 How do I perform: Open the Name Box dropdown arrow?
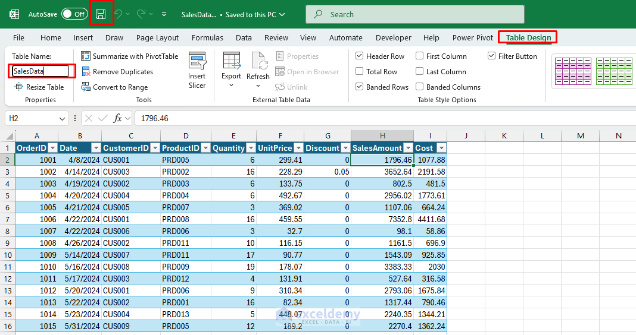click(62, 119)
